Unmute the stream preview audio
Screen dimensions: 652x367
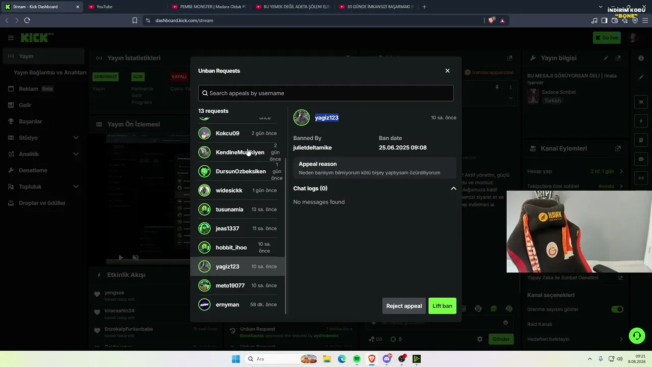[x=135, y=257]
